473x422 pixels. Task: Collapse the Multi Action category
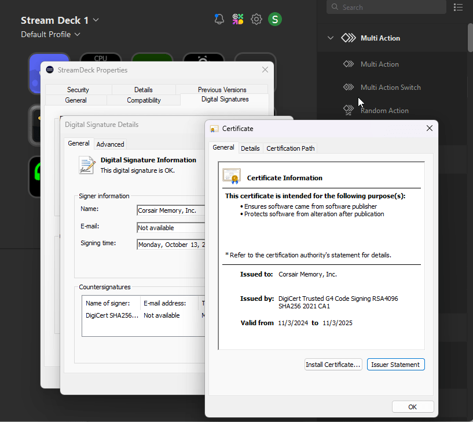(x=331, y=38)
